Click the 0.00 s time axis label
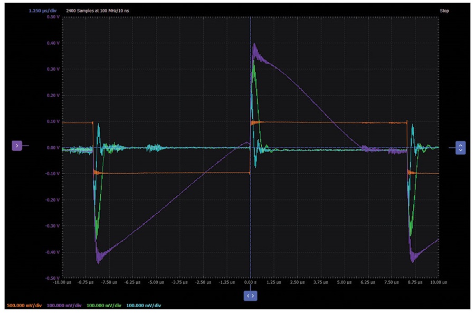Screen dimensions: 475x313 (251, 282)
